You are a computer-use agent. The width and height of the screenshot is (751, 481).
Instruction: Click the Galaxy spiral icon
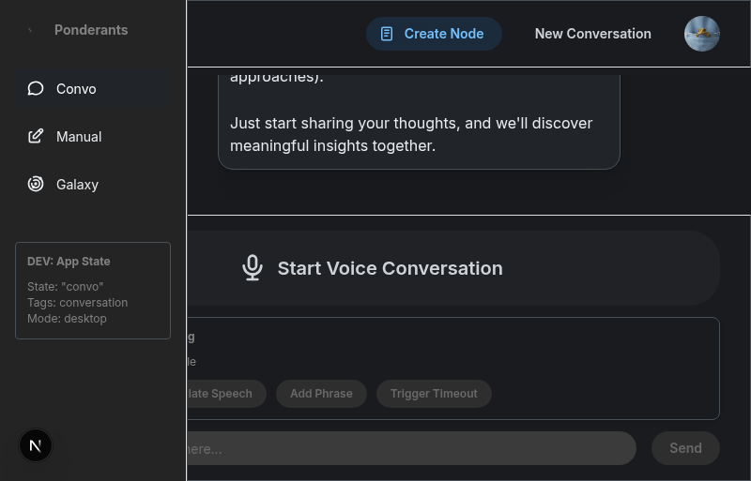(36, 185)
